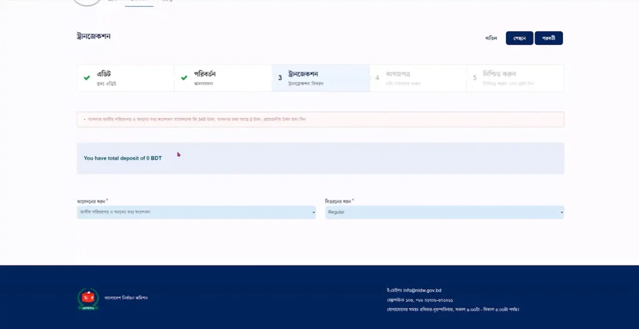This screenshot has height=329, width=639.
Task: Open the আবেদনের ধরন dropdown
Action: [x=197, y=212]
